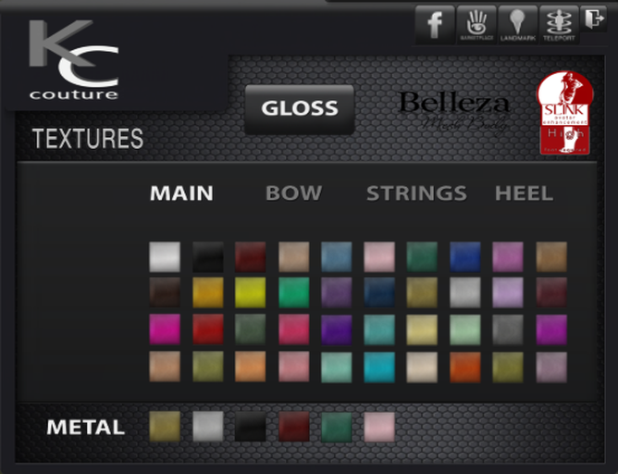Apply the royal blue texture swatch
The height and width of the screenshot is (474, 618).
465,257
